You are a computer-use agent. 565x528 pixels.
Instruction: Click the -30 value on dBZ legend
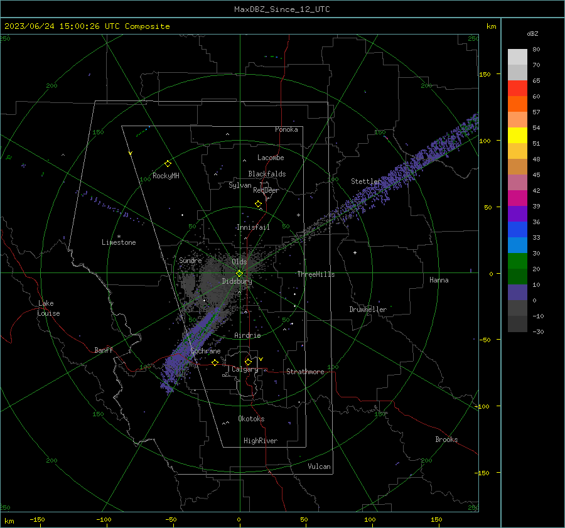[x=537, y=332]
